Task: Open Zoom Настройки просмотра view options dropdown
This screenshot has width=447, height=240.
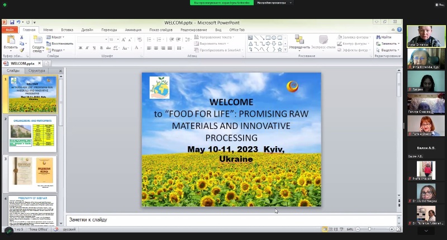Action: click(274, 3)
